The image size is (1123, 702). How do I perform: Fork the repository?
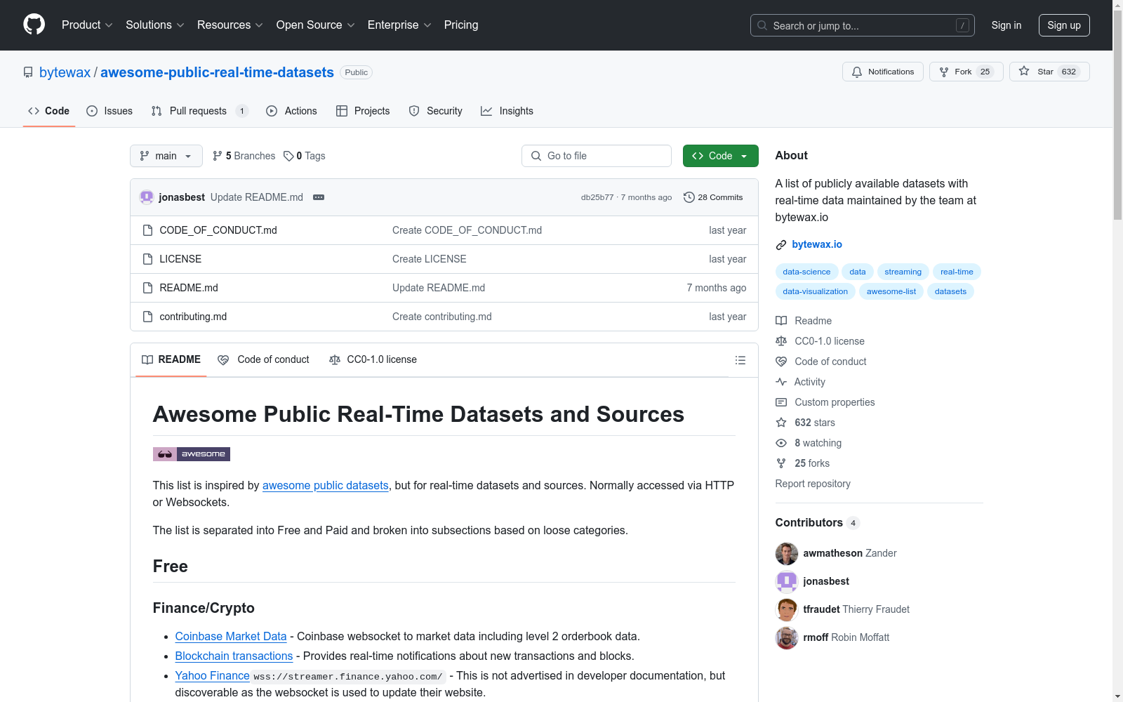click(x=966, y=72)
